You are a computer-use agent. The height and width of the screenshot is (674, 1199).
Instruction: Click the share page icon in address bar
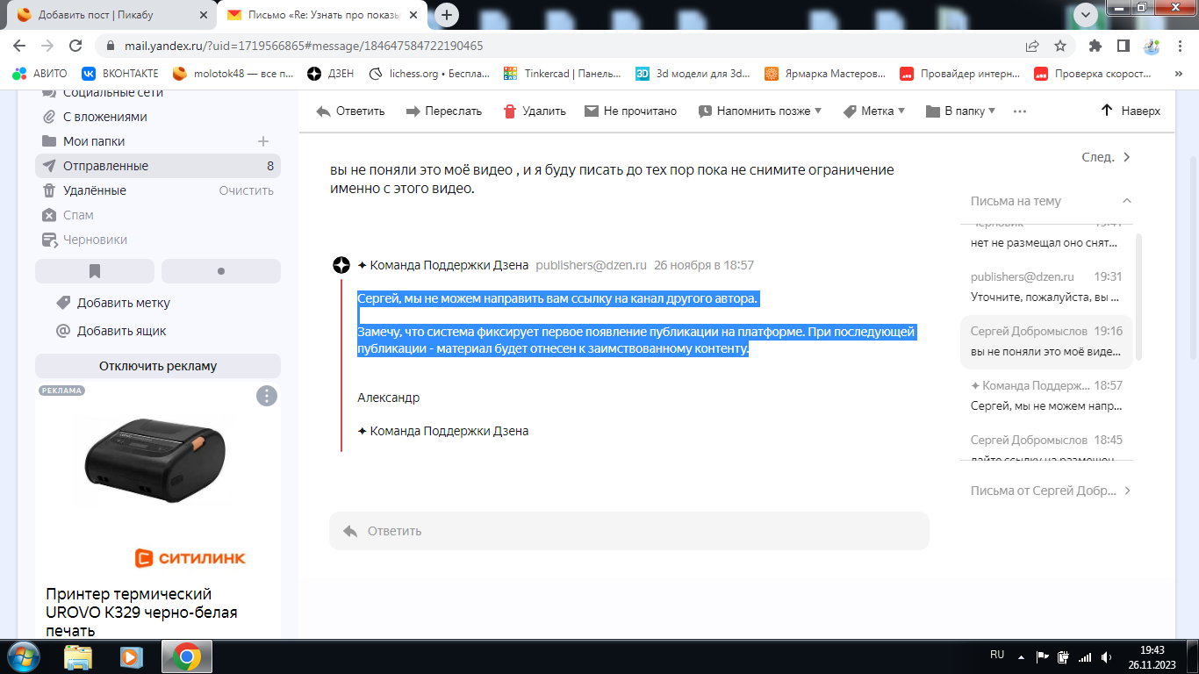[1032, 46]
